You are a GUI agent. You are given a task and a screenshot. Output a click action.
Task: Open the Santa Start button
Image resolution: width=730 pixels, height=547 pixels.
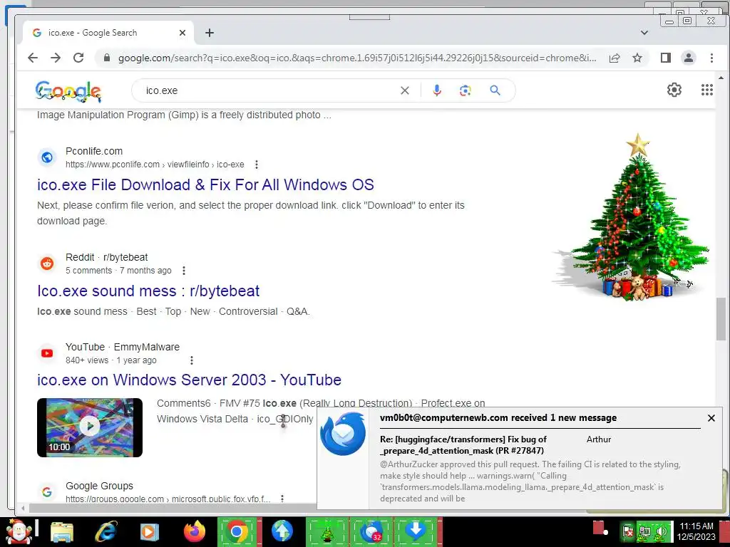[19, 531]
